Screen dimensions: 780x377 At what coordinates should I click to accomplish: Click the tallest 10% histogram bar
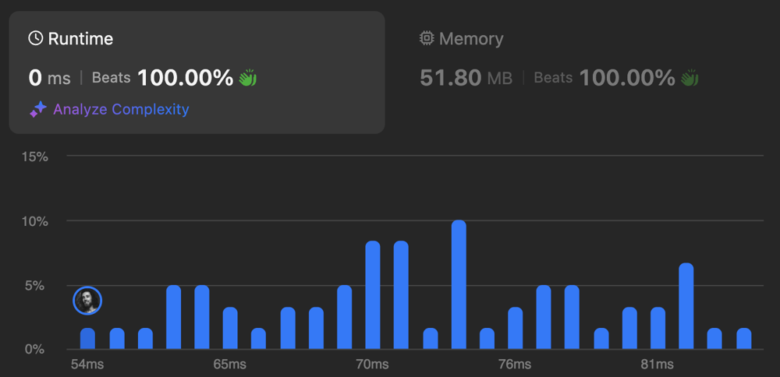coord(459,284)
